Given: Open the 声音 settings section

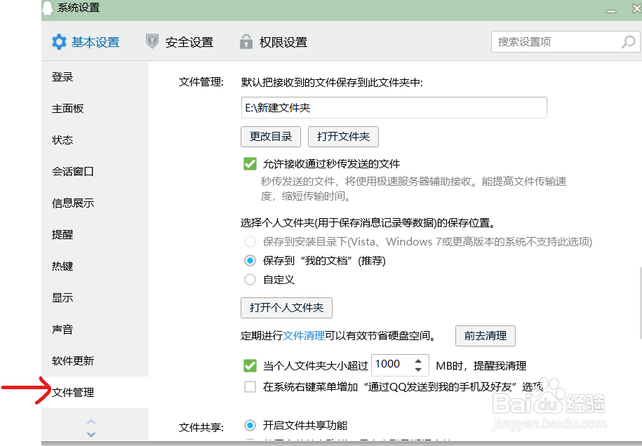Looking at the screenshot, I should point(62,329).
